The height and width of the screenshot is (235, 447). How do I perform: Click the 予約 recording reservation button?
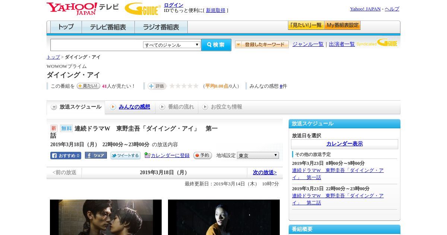pos(203,156)
